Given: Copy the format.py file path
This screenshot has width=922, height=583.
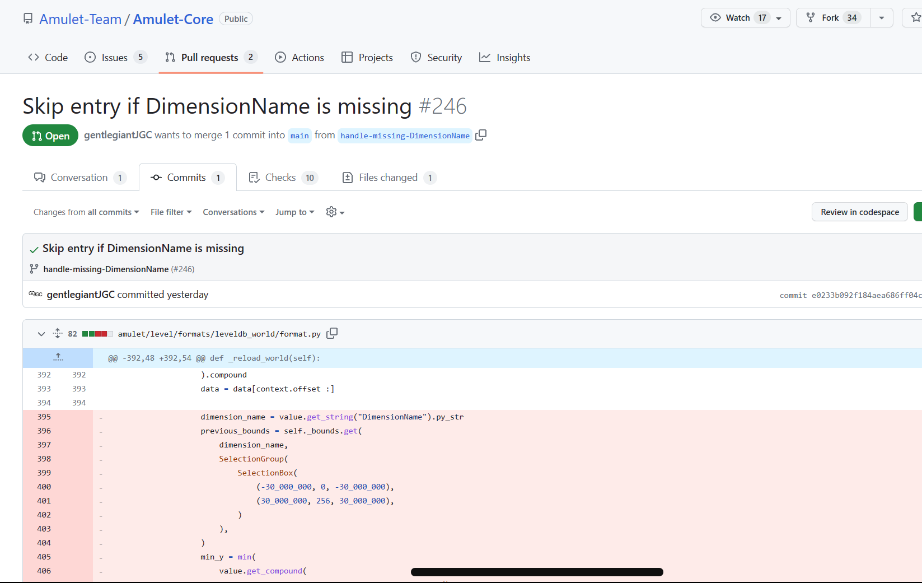Looking at the screenshot, I should coord(332,333).
